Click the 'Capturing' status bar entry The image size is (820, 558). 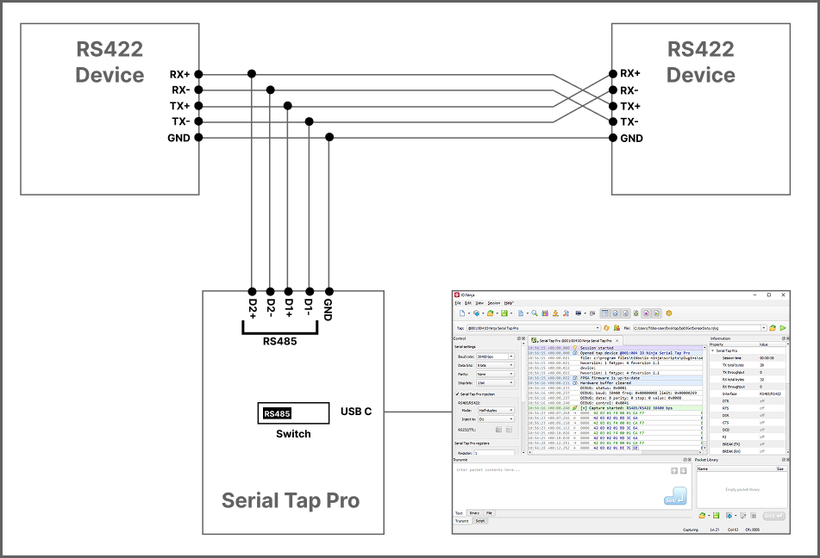coord(691,530)
